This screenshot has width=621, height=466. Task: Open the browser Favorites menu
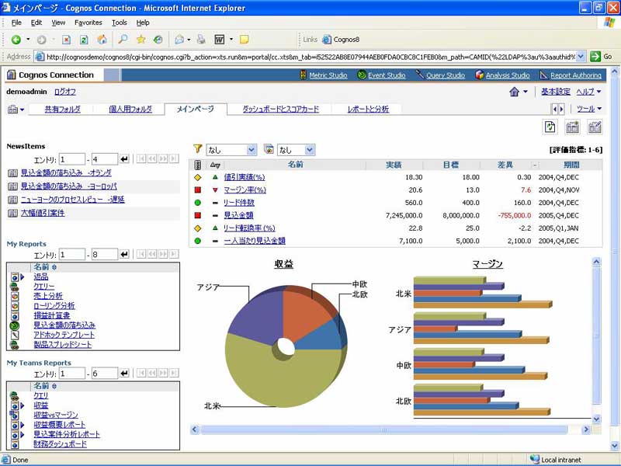[88, 23]
